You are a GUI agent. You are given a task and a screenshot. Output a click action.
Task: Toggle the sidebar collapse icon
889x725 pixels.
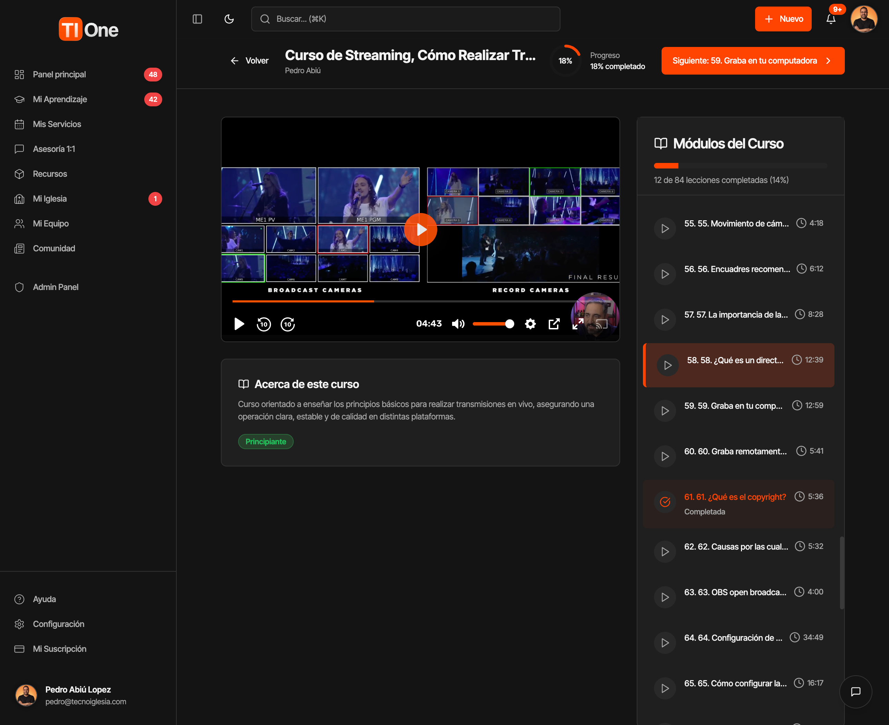197,19
